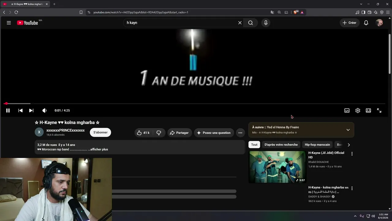Viewport: 392px width, 221px height.
Task: Open the browser main menu
Action: [388, 12]
